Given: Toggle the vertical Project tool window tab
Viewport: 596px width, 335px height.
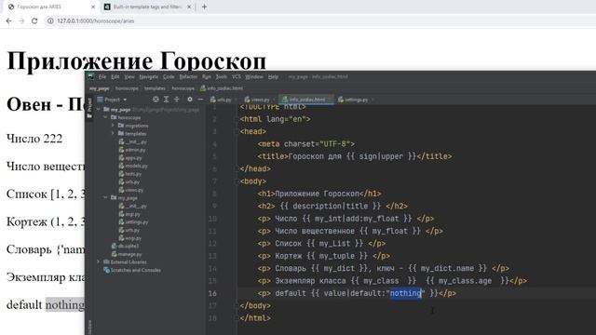Looking at the screenshot, I should tap(89, 108).
